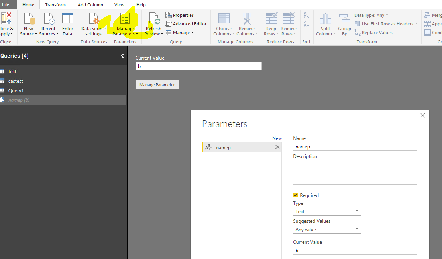Screen dimensions: 442x259
Task: Click the New Source icon
Action: (x=29, y=19)
